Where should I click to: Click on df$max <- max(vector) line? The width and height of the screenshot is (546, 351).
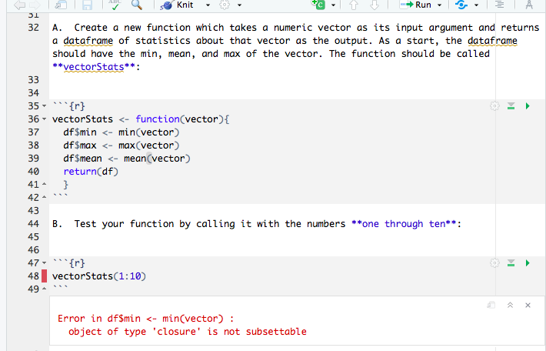[x=122, y=145]
